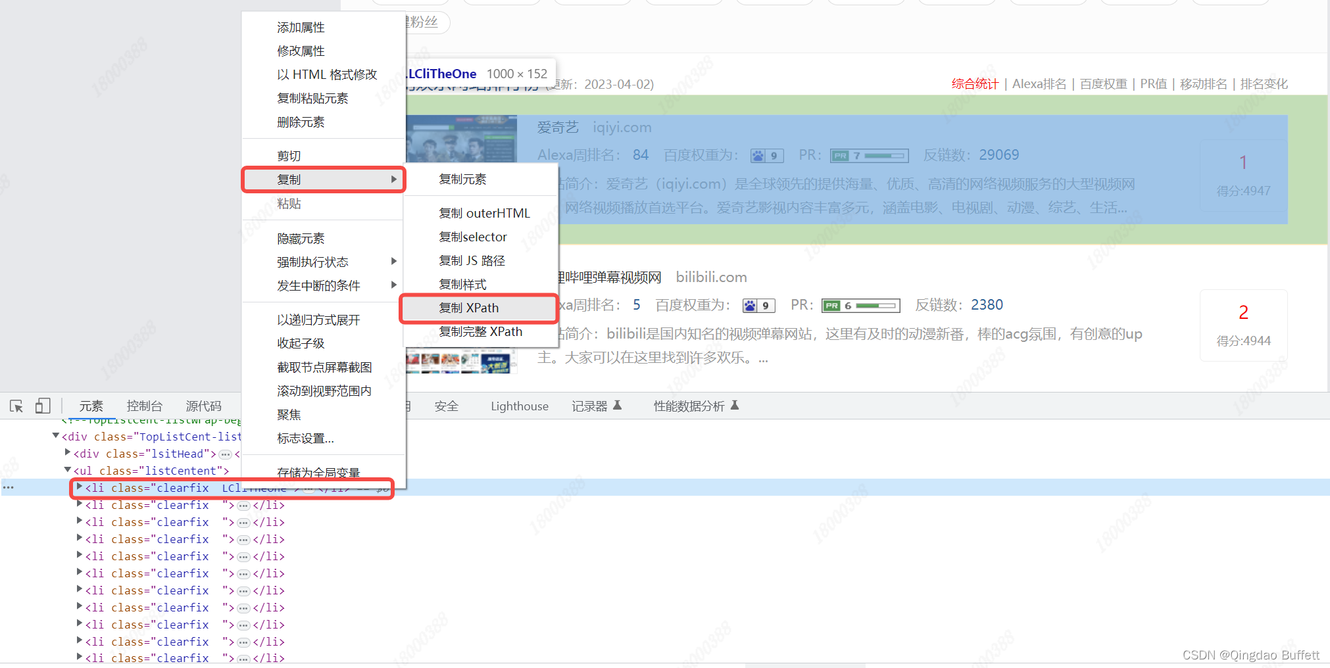Click 移动排名 sorting link
This screenshot has height=668, width=1330.
(1204, 84)
